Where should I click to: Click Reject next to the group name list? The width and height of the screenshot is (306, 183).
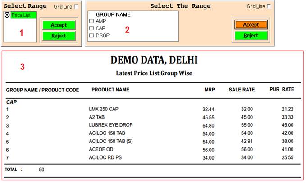point(251,36)
